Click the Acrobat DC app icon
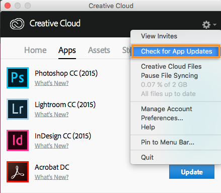The height and width of the screenshot is (193, 221). [x=18, y=172]
